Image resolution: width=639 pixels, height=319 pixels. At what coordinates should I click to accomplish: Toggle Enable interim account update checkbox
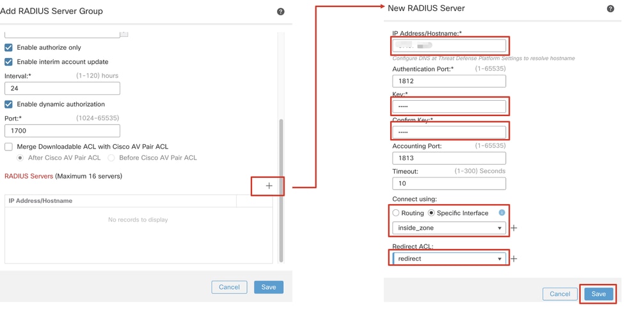[x=8, y=62]
